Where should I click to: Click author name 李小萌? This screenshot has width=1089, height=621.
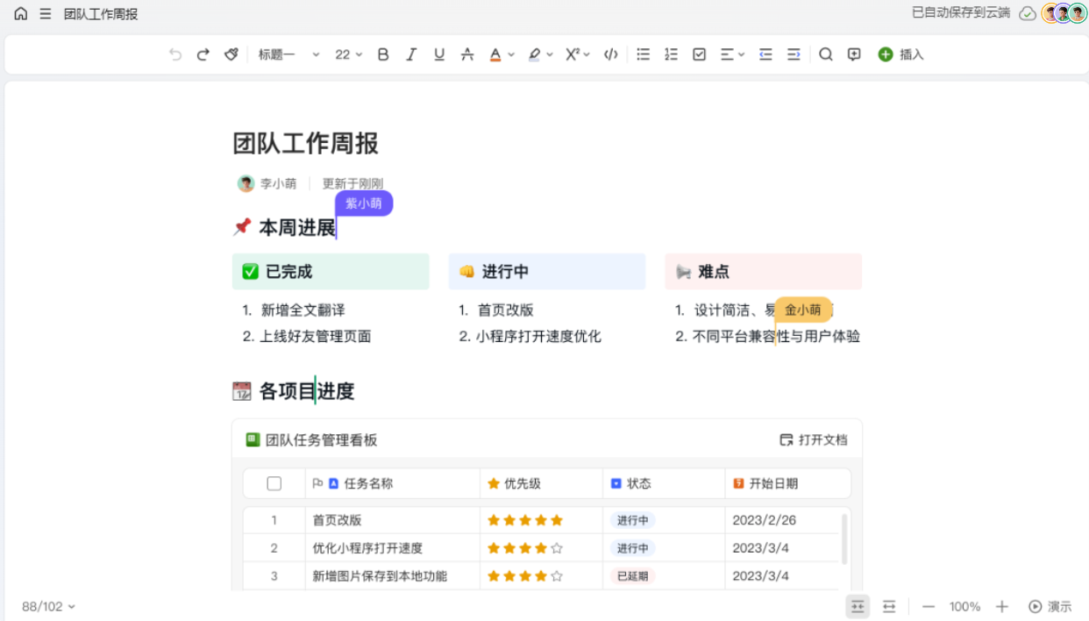point(278,183)
